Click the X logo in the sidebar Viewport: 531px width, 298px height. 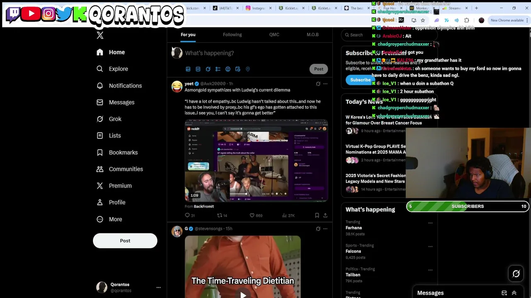(x=100, y=36)
